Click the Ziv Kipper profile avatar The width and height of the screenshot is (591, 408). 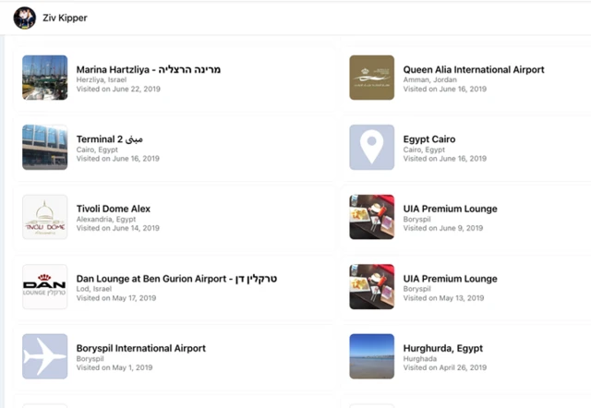[x=25, y=18]
